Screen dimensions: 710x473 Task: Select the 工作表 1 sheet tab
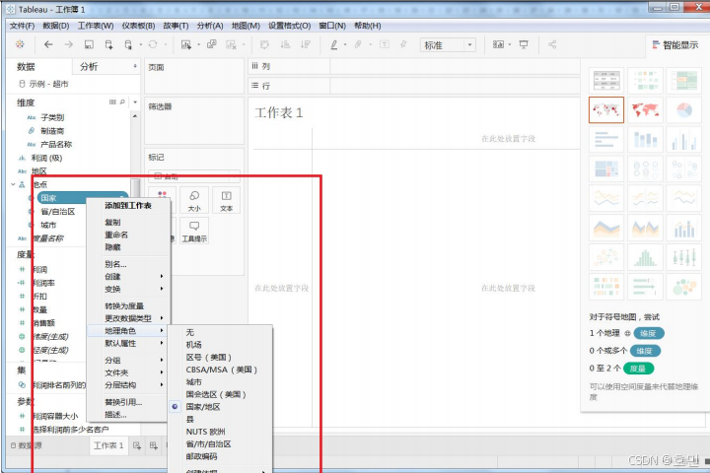(x=108, y=445)
